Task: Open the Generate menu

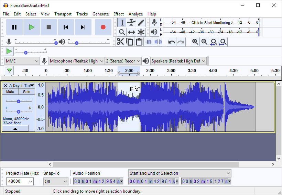Action: (100, 14)
